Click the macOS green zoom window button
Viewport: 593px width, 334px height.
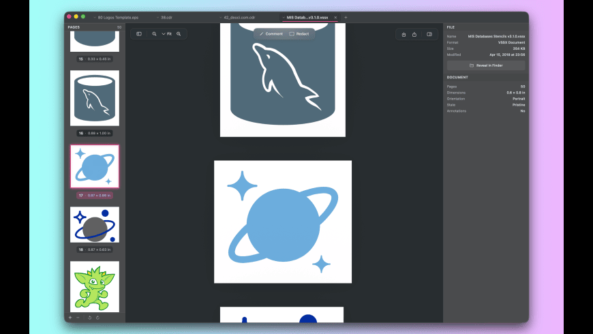click(83, 16)
